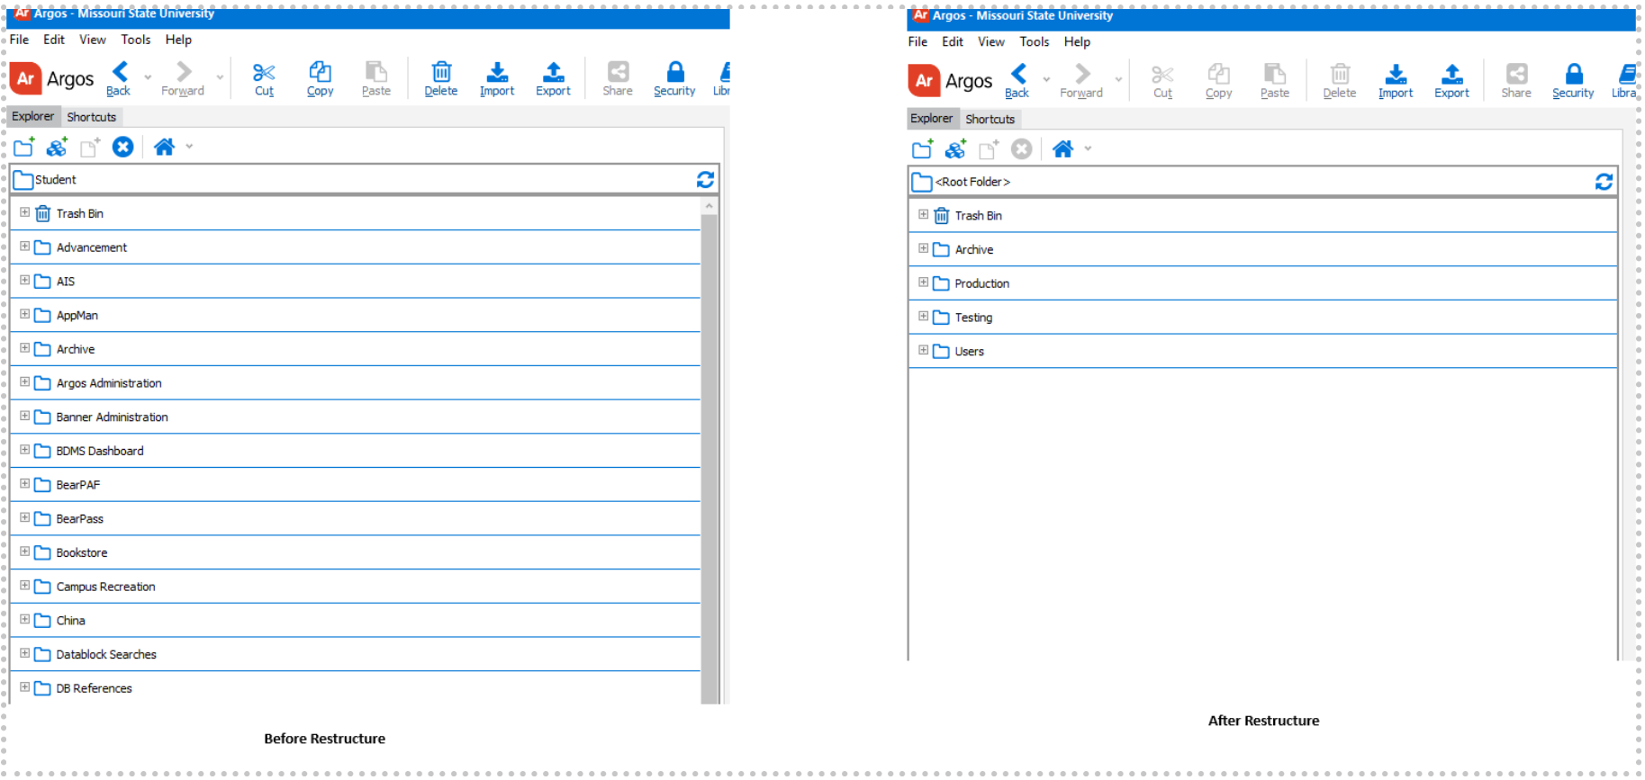The image size is (1645, 780).
Task: Expand the Argos Administration folder
Action: (25, 382)
